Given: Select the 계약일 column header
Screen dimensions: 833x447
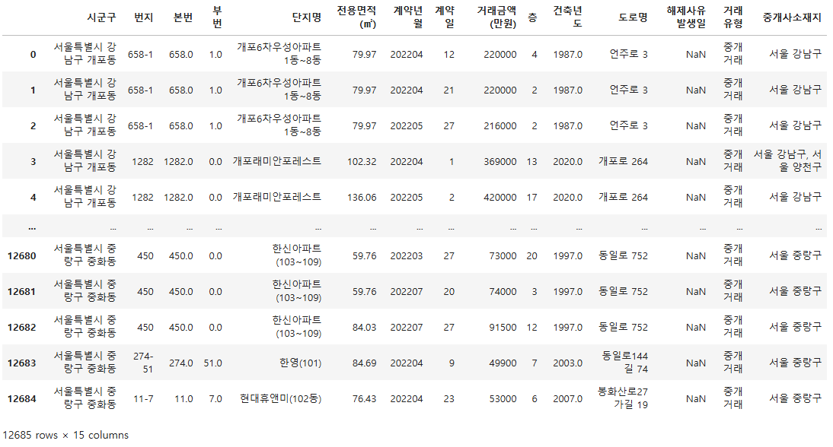Looking at the screenshot, I should pos(445,17).
